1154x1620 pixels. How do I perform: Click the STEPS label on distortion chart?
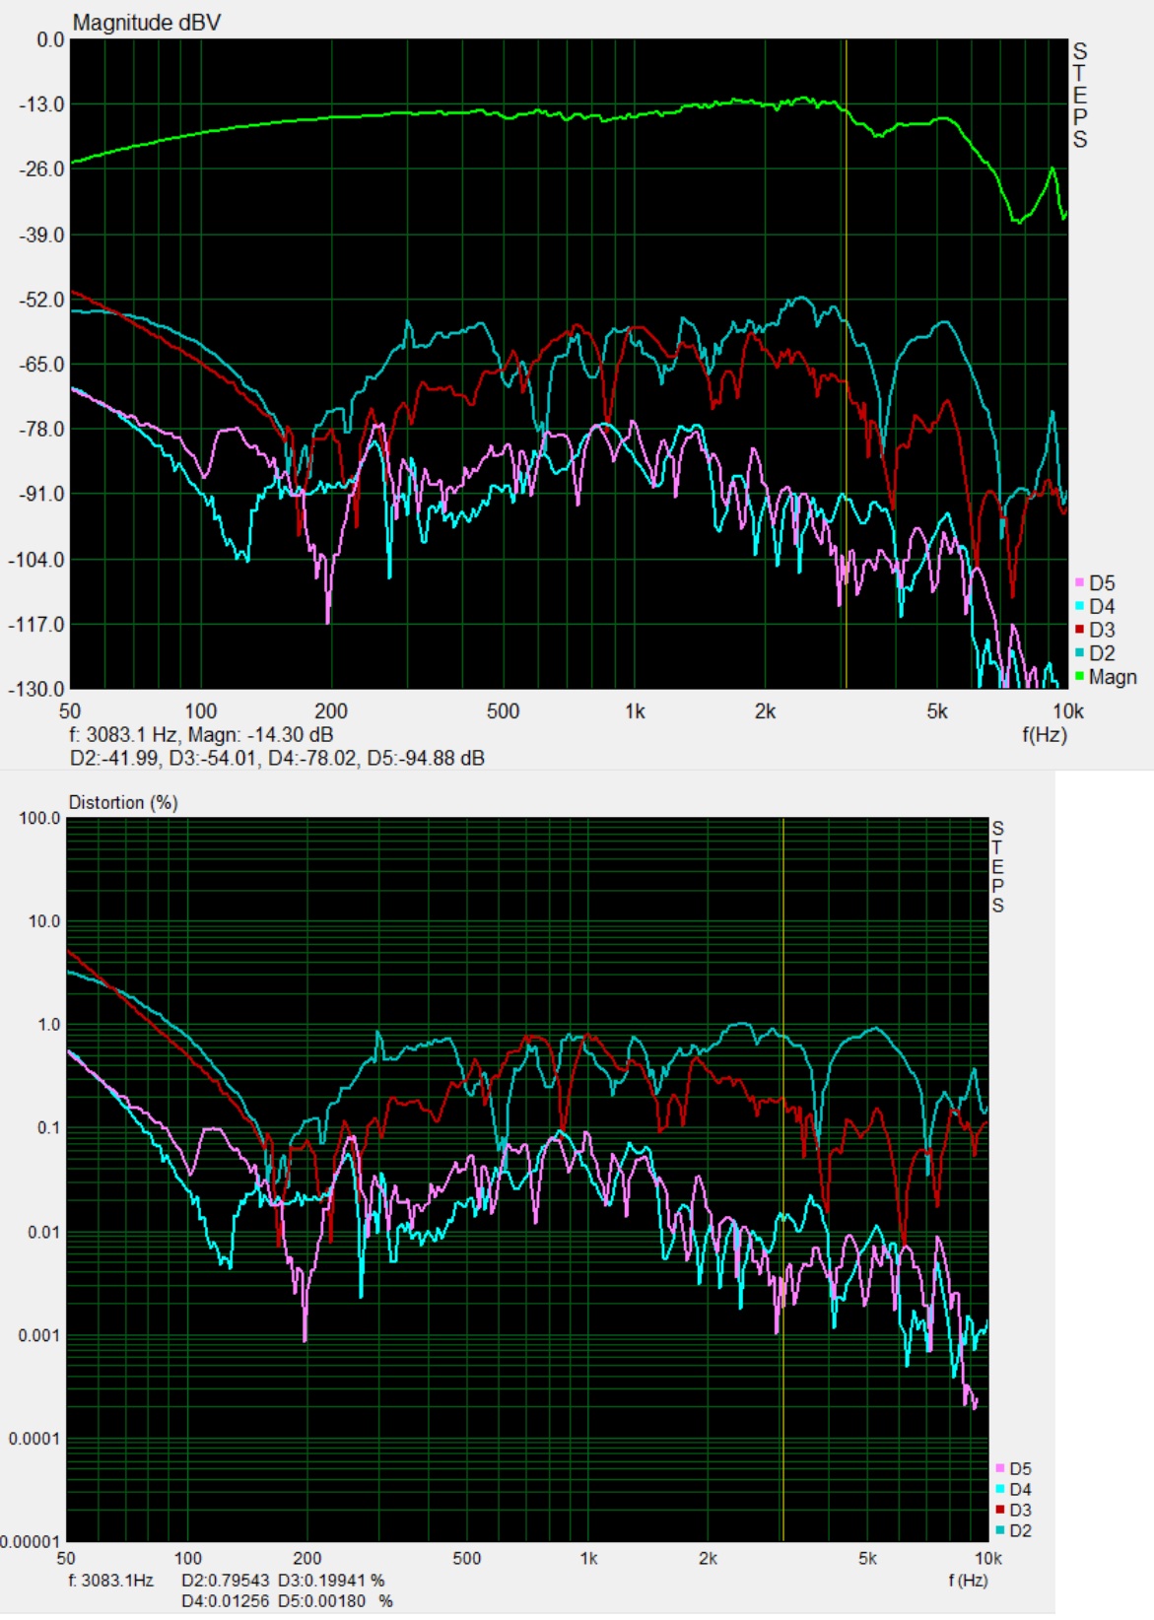(x=998, y=867)
